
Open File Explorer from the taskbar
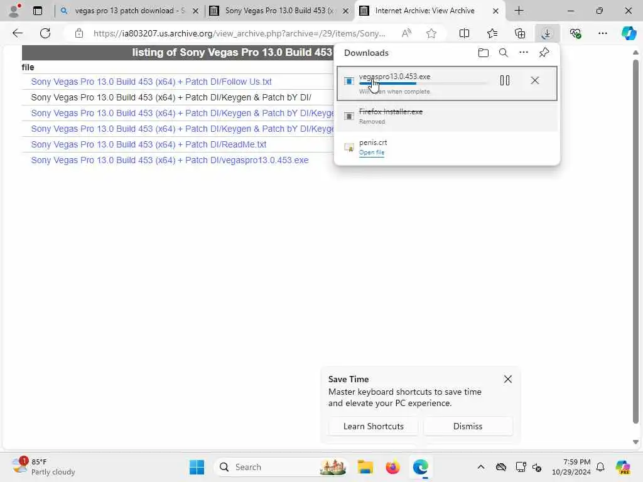tap(365, 467)
